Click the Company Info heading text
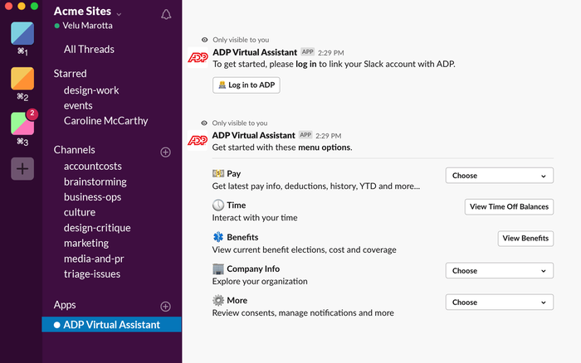The height and width of the screenshot is (363, 581). (x=253, y=269)
